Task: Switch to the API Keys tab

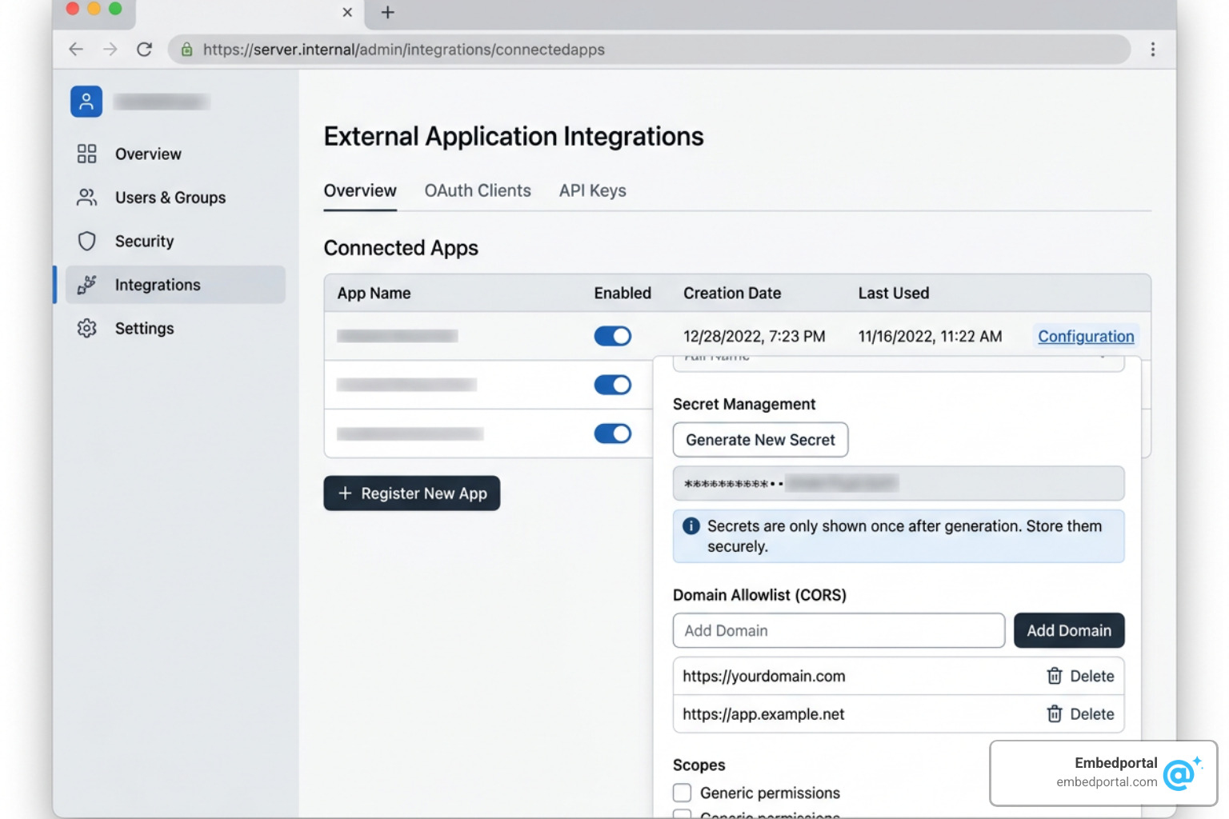Action: tap(593, 191)
